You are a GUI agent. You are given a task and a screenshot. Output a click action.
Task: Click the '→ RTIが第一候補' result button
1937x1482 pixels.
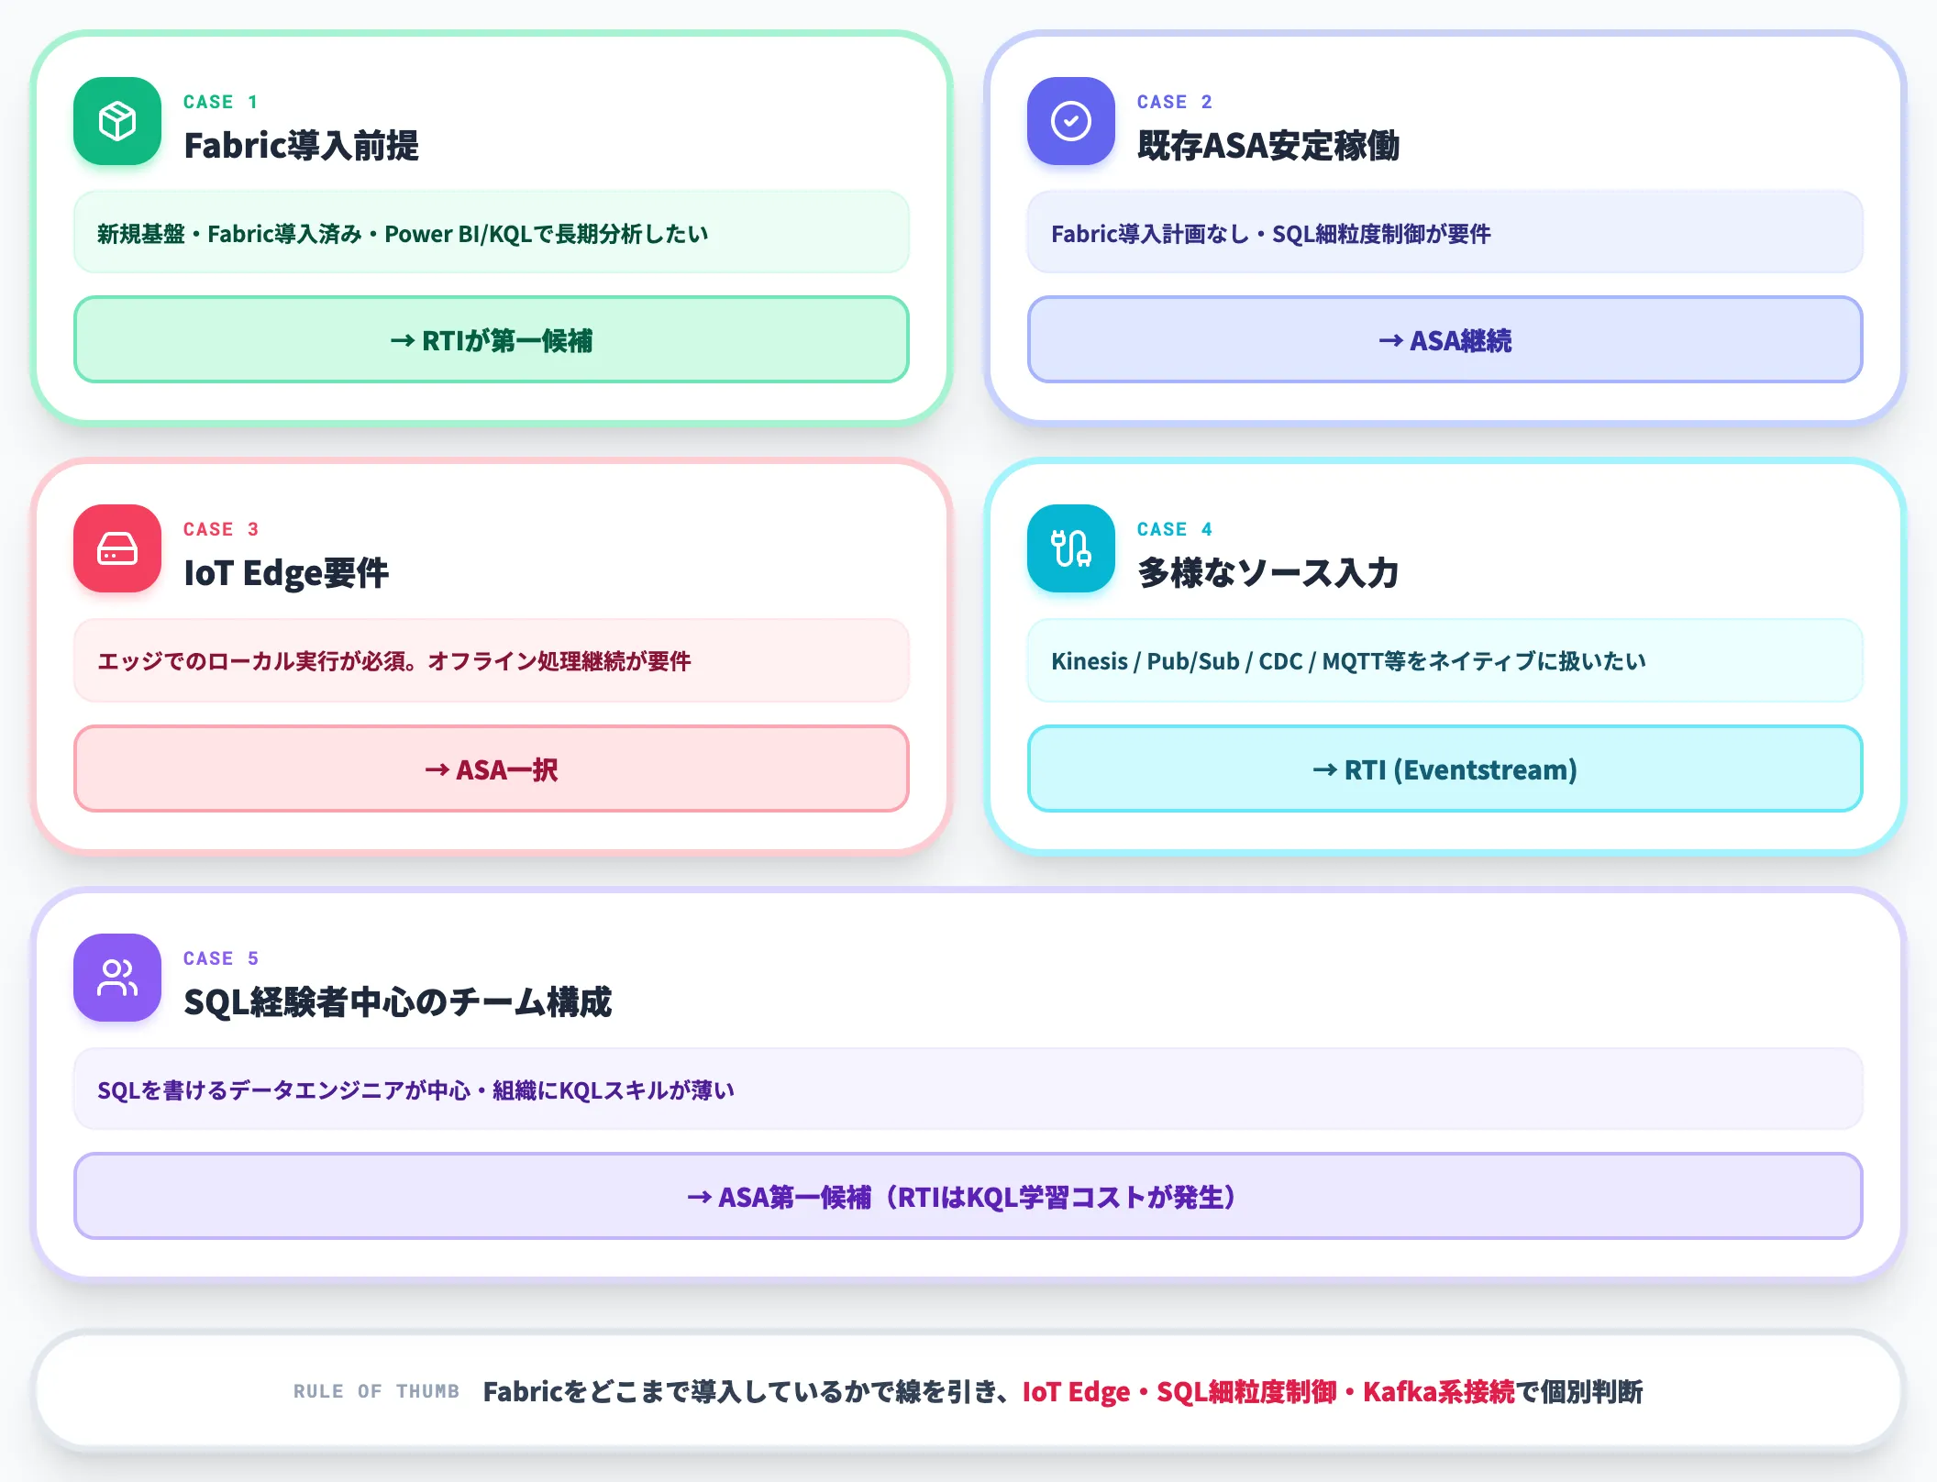click(x=492, y=339)
